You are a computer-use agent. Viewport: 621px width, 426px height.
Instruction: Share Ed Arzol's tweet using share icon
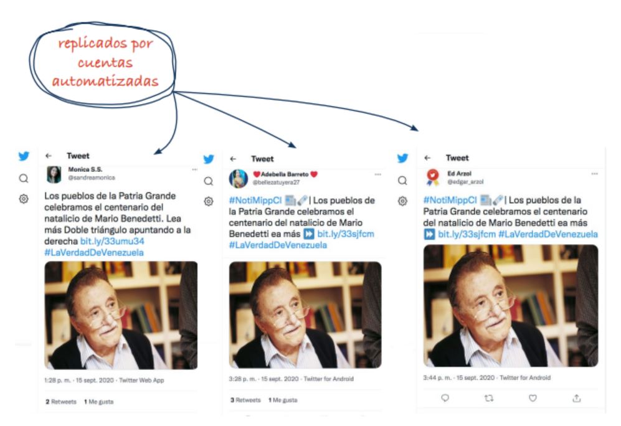click(x=577, y=398)
